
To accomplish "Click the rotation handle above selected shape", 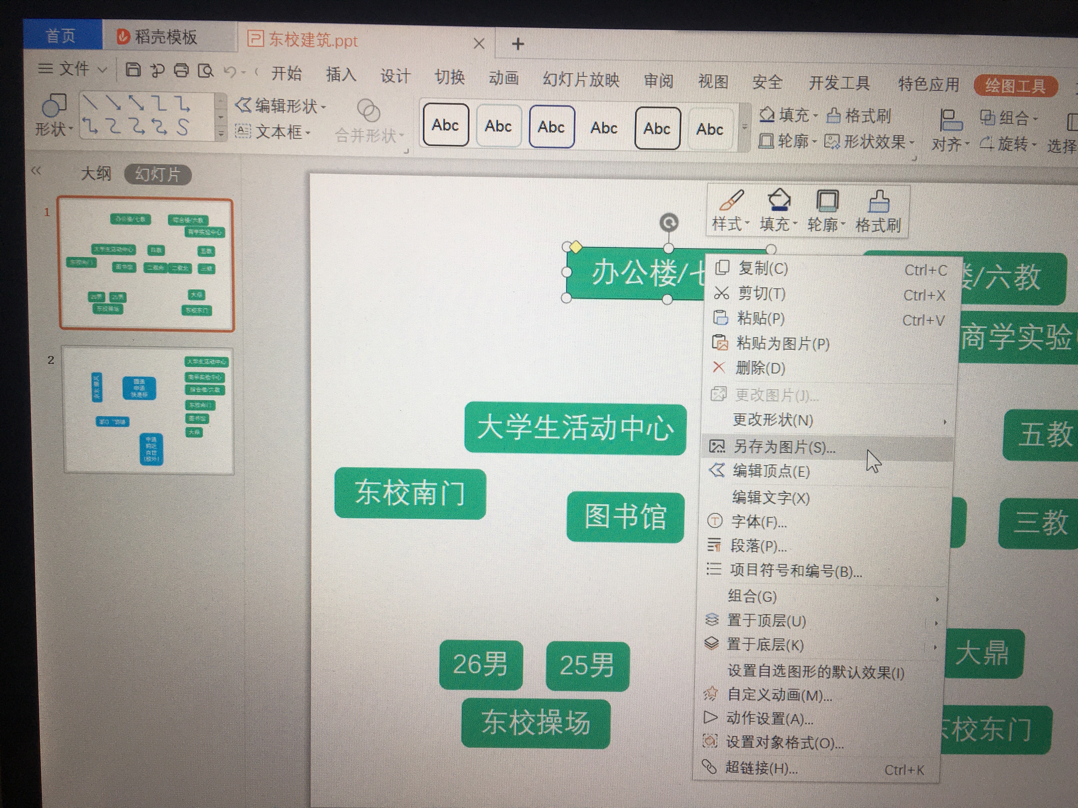I will pos(669,223).
